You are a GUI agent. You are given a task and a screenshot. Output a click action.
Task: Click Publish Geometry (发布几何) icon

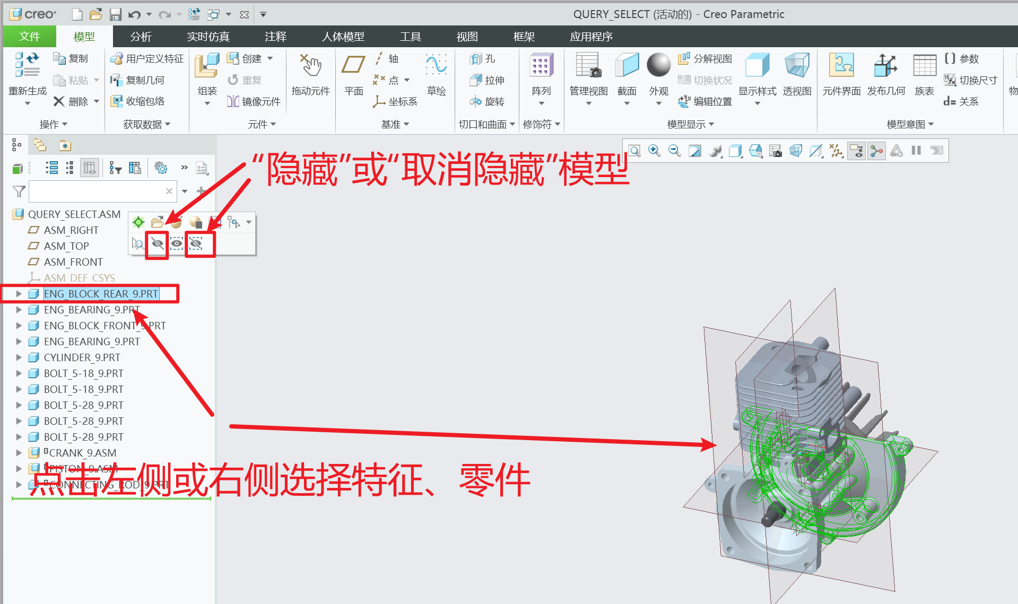[885, 65]
